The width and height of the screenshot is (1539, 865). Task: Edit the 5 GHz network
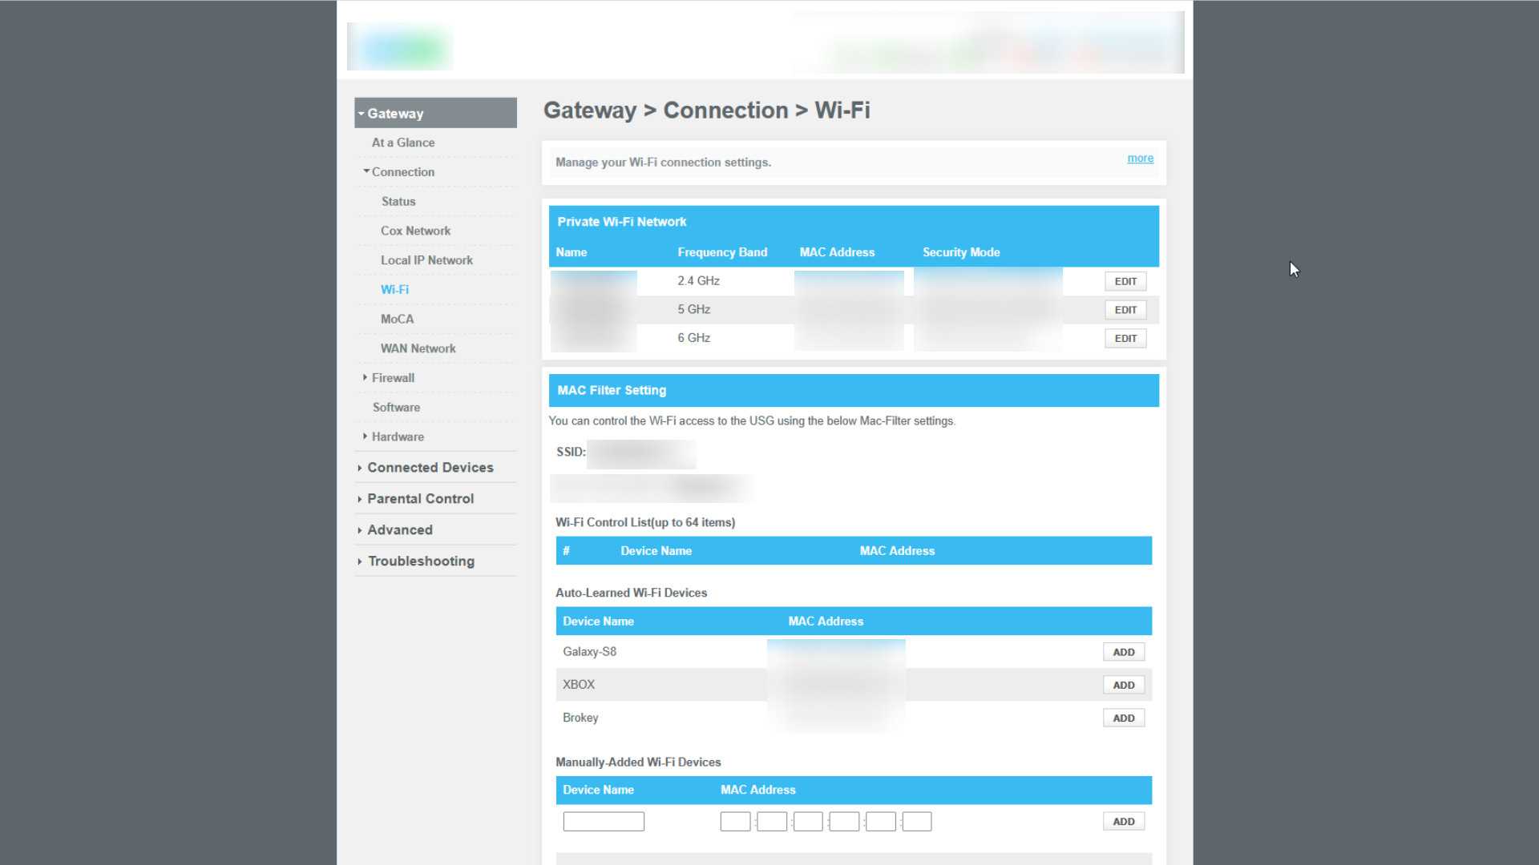tap(1125, 310)
